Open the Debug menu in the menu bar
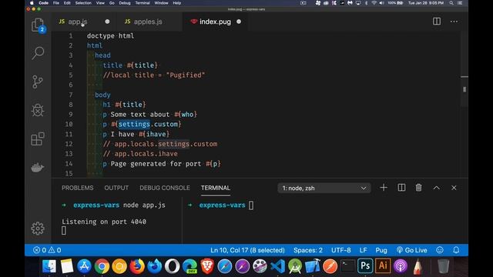Image resolution: width=493 pixels, height=277 pixels. tap(125, 3)
